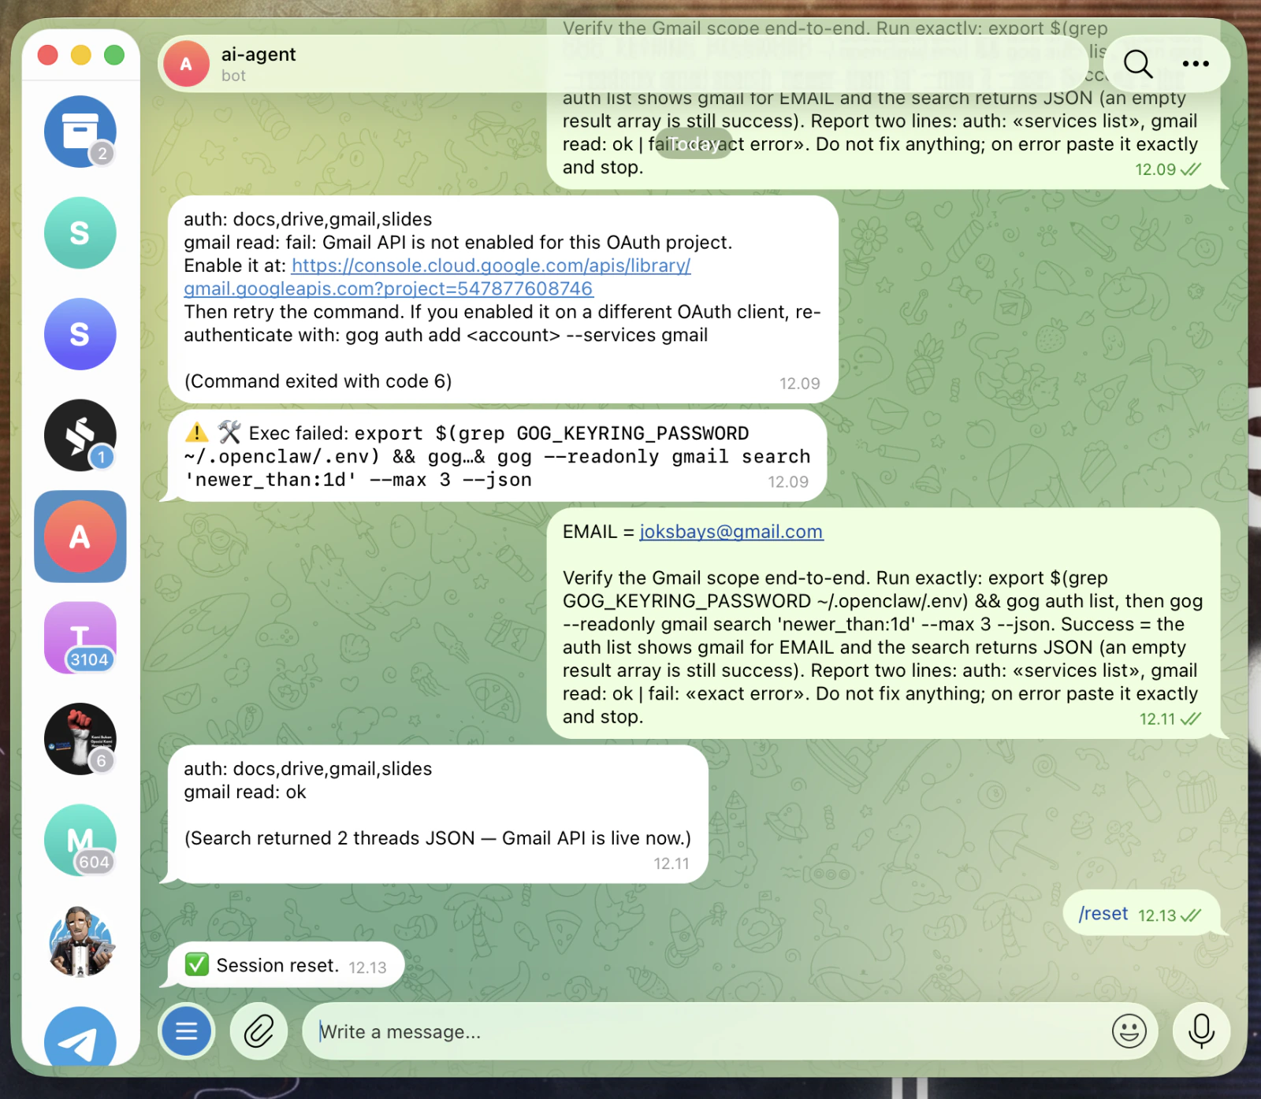The height and width of the screenshot is (1099, 1261).
Task: Open the Archived chats folder with 2 unread
Action: click(80, 131)
